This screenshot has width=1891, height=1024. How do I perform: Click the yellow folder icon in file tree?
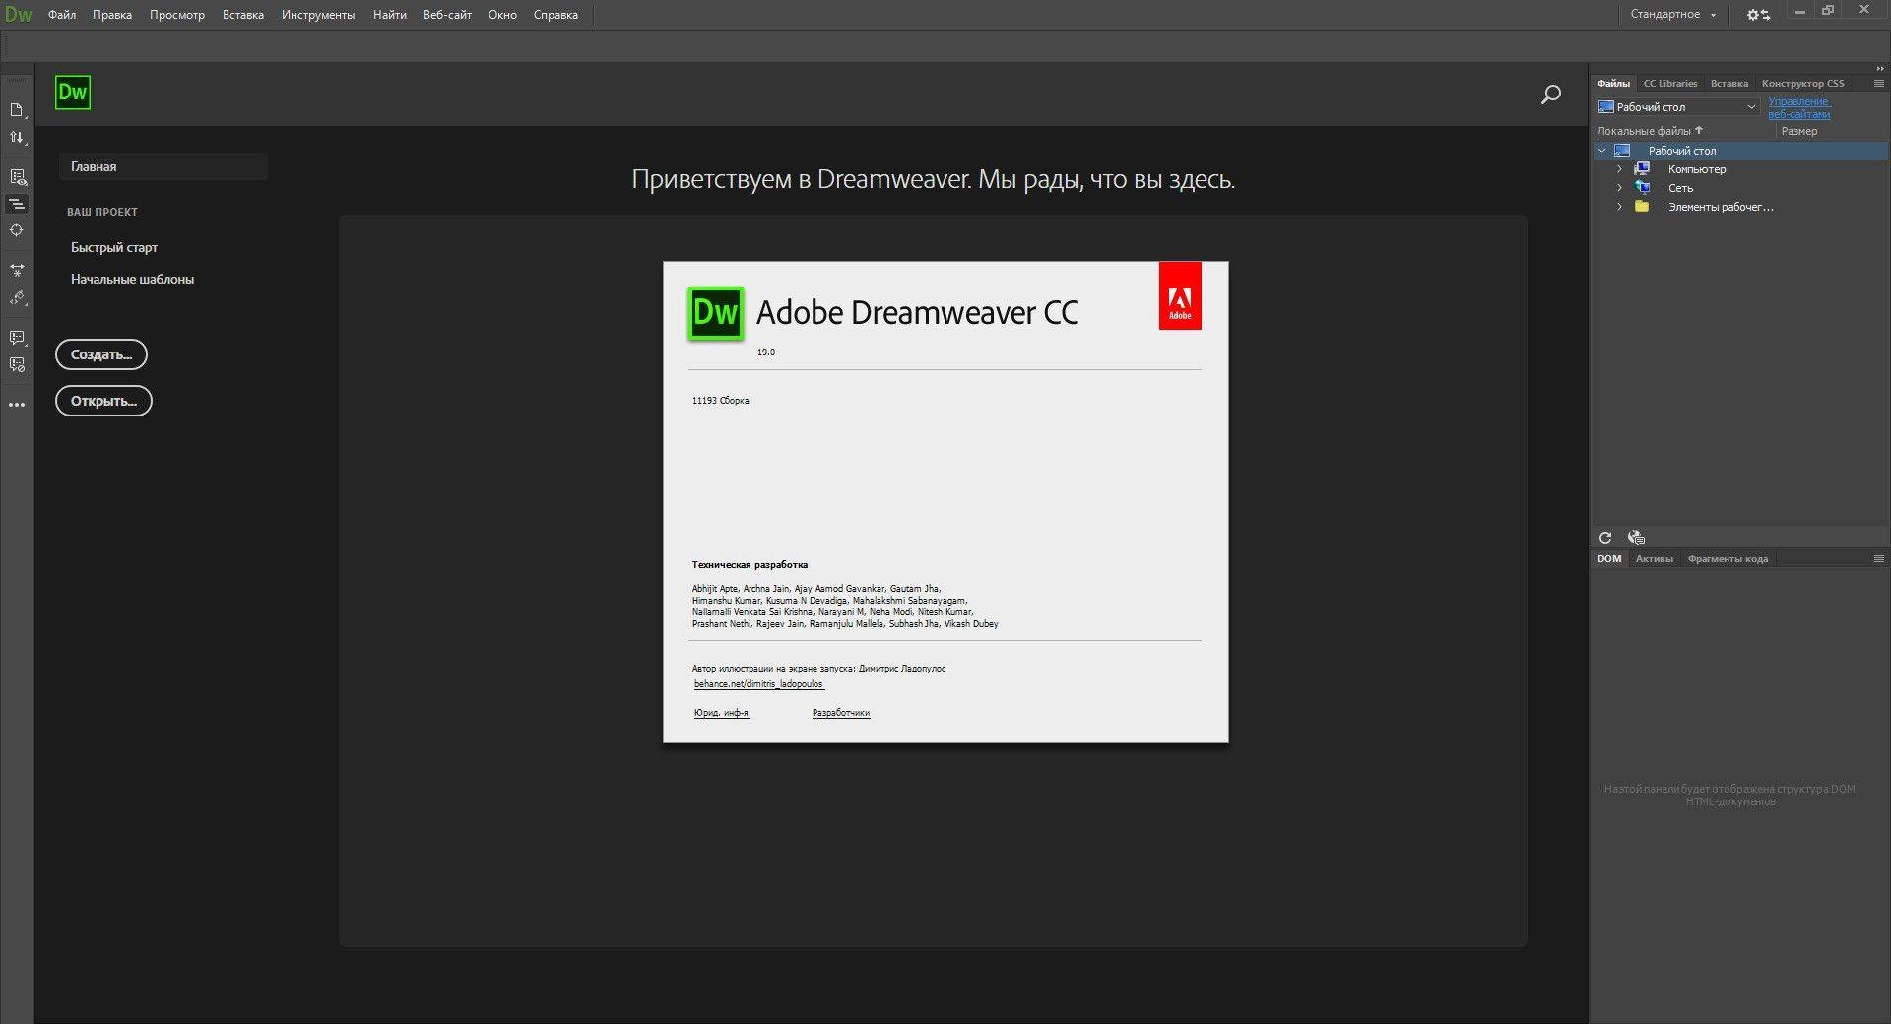[x=1642, y=207]
